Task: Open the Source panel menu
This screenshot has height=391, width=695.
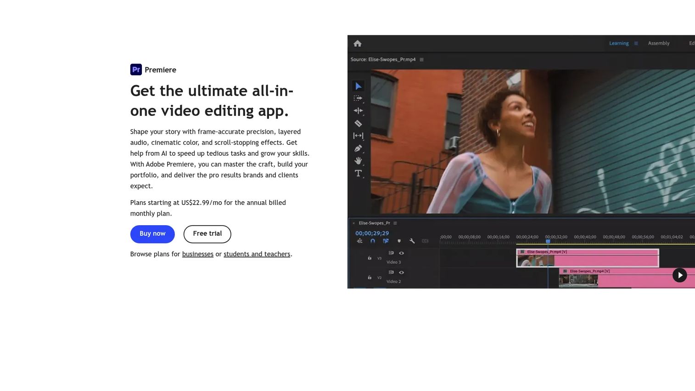Action: (422, 60)
